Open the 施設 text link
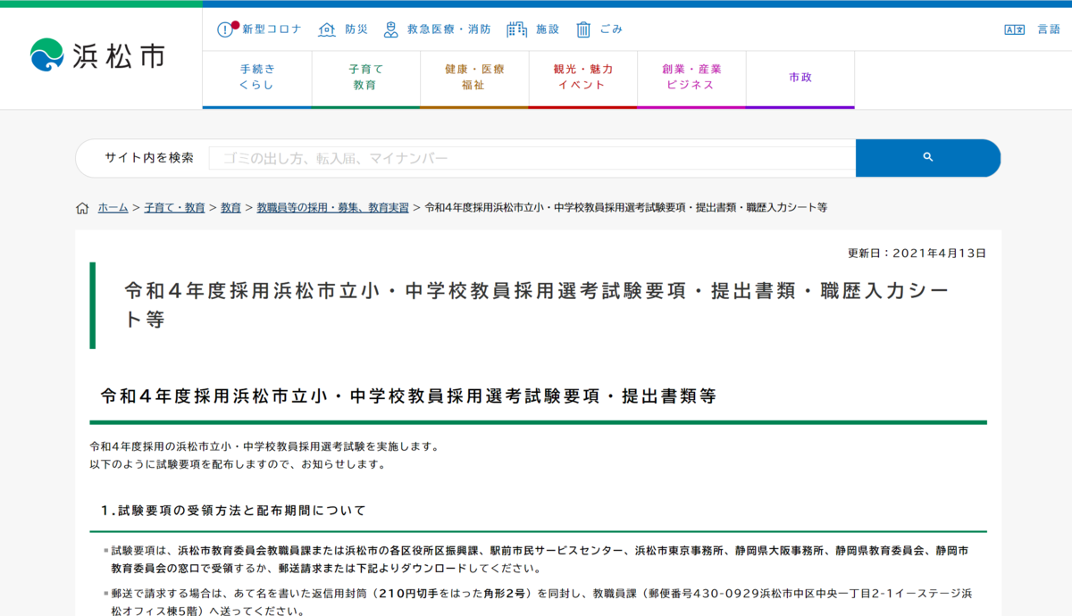 tap(548, 29)
